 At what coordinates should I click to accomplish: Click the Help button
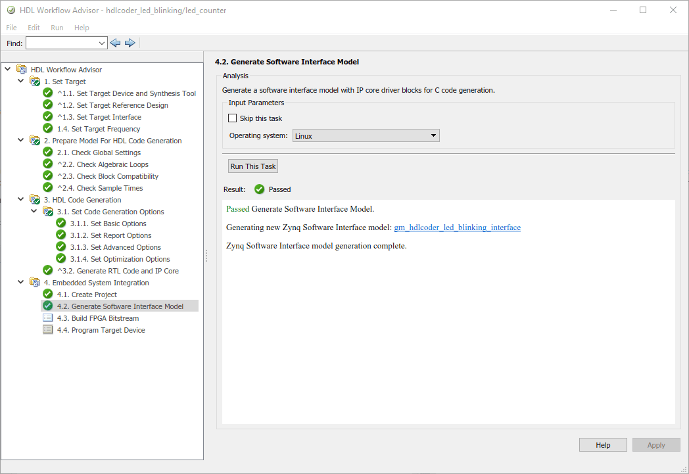click(x=603, y=445)
